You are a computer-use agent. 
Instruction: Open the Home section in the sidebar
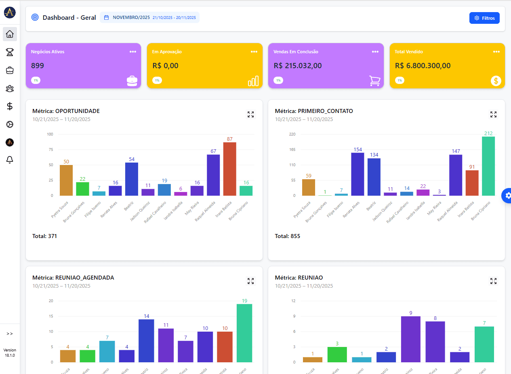9,34
